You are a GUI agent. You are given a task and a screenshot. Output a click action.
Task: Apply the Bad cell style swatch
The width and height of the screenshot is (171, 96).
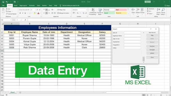coord(121,10)
